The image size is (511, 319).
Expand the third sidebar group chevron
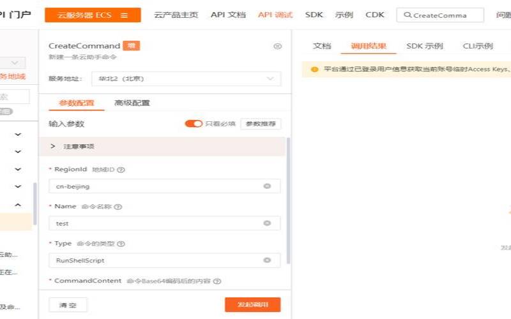point(18,169)
